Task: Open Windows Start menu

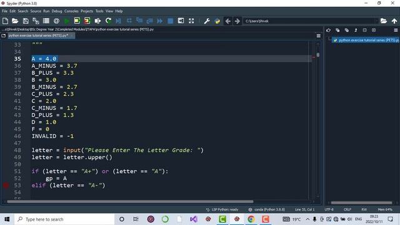Action: coord(7,219)
